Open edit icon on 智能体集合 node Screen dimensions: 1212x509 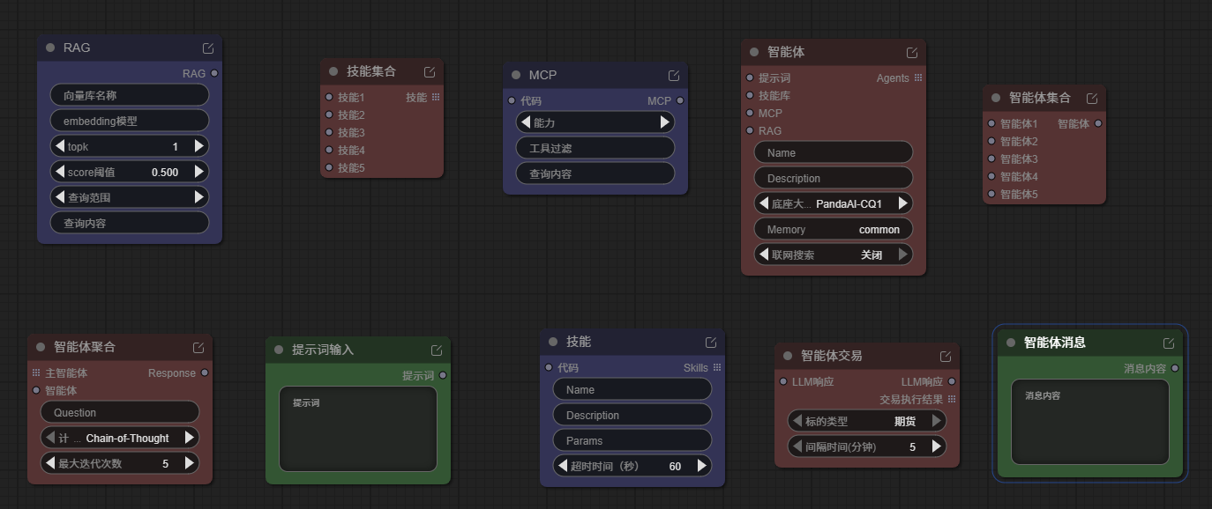[1092, 98]
